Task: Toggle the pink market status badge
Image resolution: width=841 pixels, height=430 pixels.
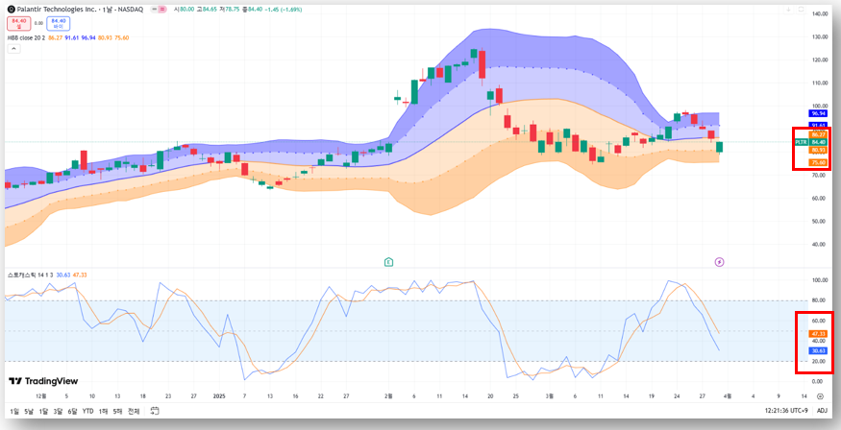Action: tap(162, 10)
